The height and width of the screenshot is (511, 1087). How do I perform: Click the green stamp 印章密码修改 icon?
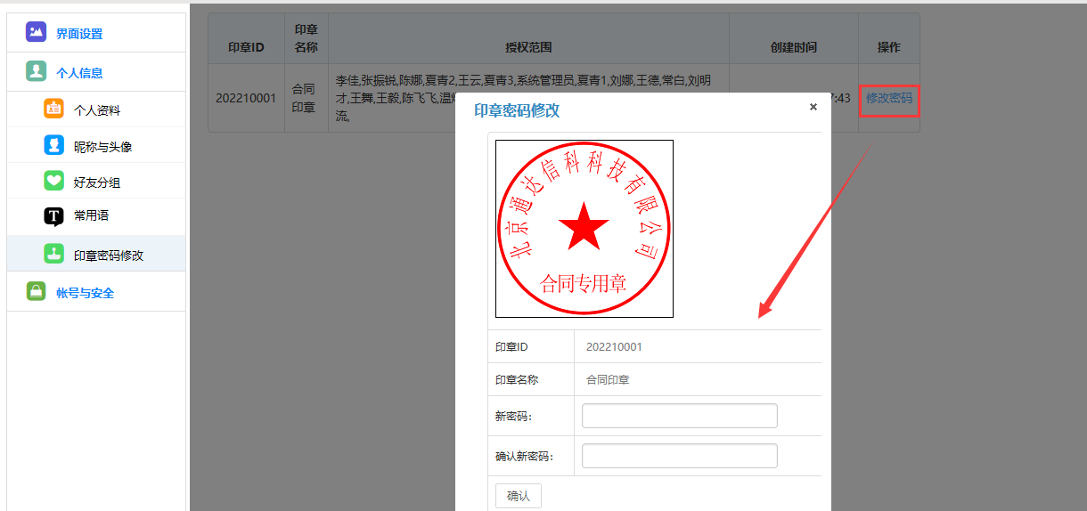click(x=53, y=254)
